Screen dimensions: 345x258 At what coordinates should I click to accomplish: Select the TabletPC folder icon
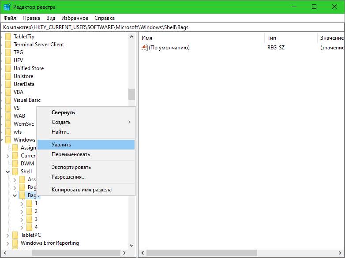pos(15,235)
